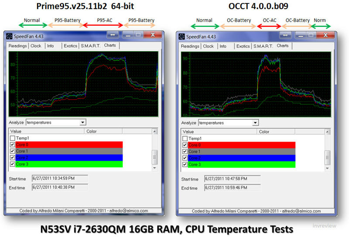Uncheck Core 0 in right window list
Image resolution: width=349 pixels, height=237 pixels.
pos(185,145)
